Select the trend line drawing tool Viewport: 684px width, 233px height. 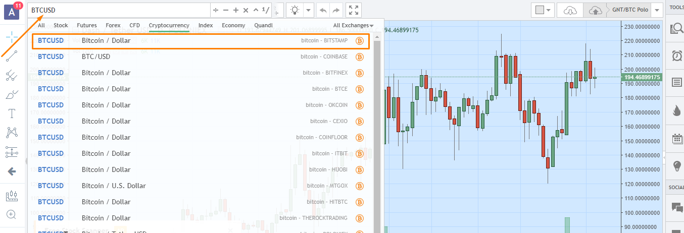pyautogui.click(x=12, y=55)
